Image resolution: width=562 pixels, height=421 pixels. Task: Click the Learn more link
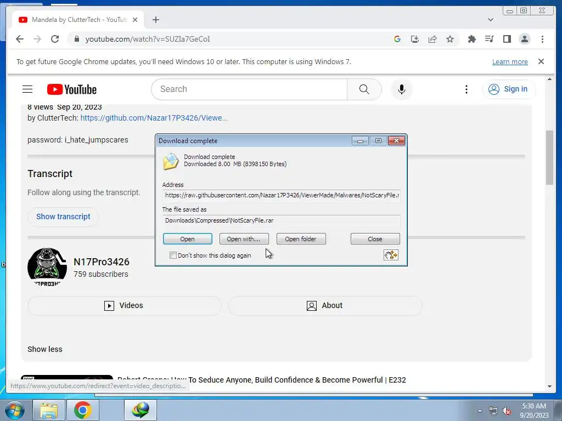click(510, 61)
